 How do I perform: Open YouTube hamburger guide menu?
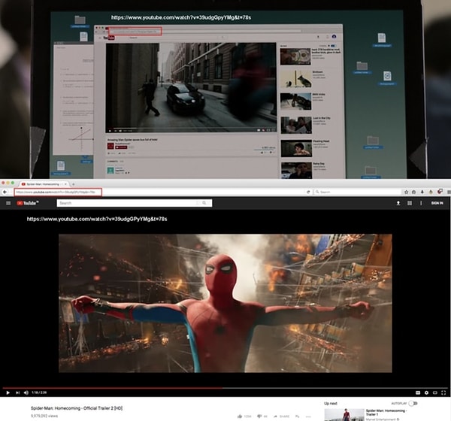pyautogui.click(x=8, y=203)
